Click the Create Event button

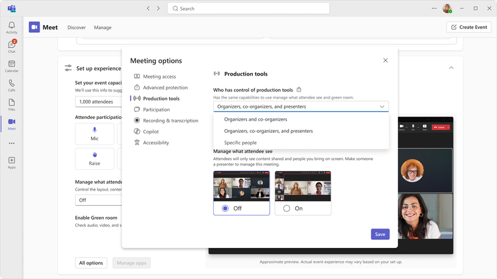[469, 27]
